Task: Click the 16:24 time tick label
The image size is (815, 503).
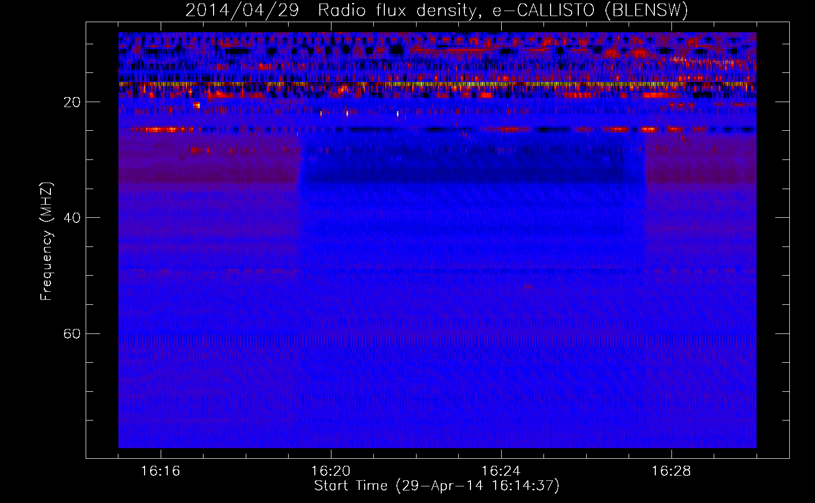Action: [x=501, y=471]
